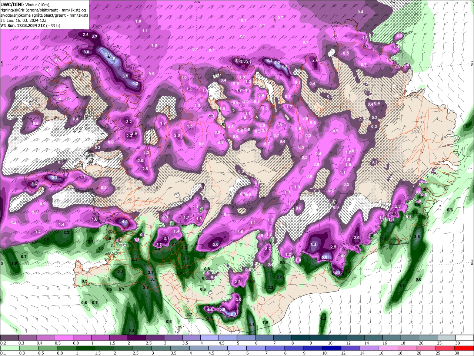Image resolution: width=474 pixels, height=356 pixels.
Task: Select purple snow scale swatch between 2 and 2.5
Action: [x=137, y=338]
